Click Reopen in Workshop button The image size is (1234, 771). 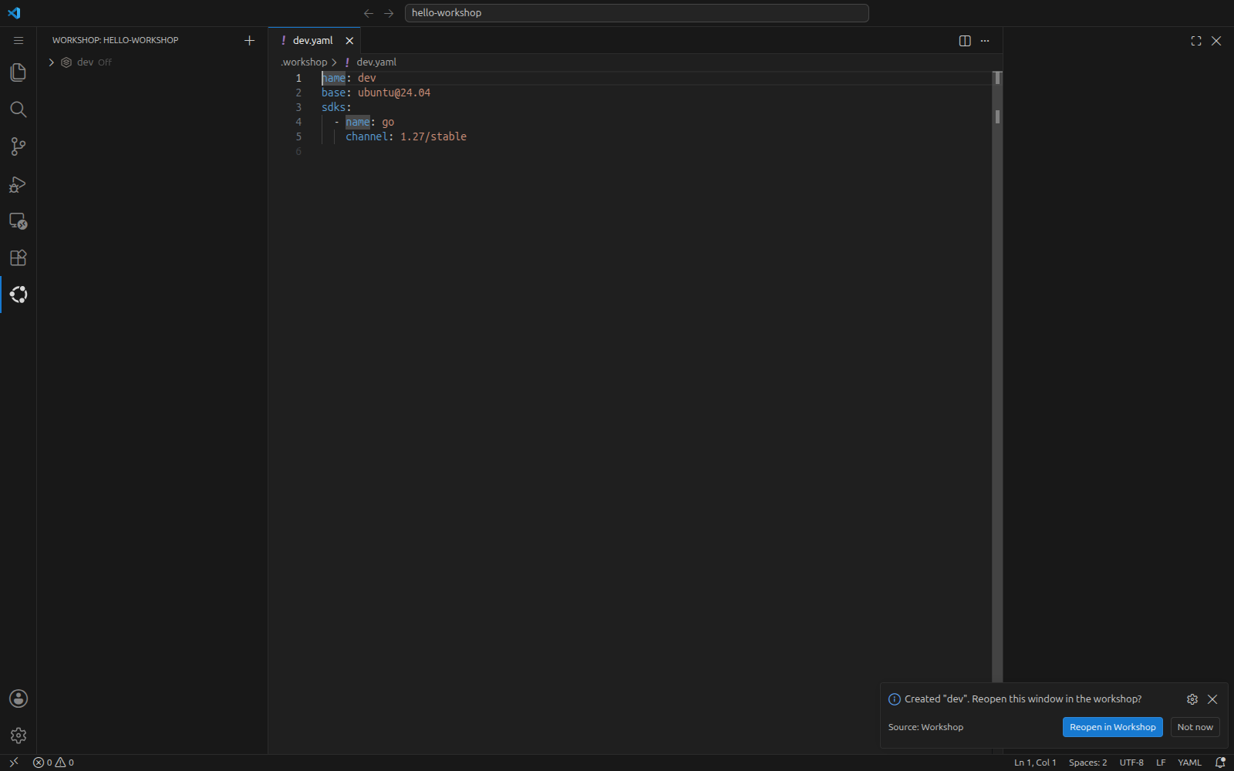(x=1112, y=727)
